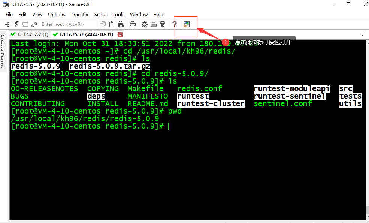The height and width of the screenshot is (223, 369).
Task: Click the highlighted deps directory
Action: (x=96, y=96)
